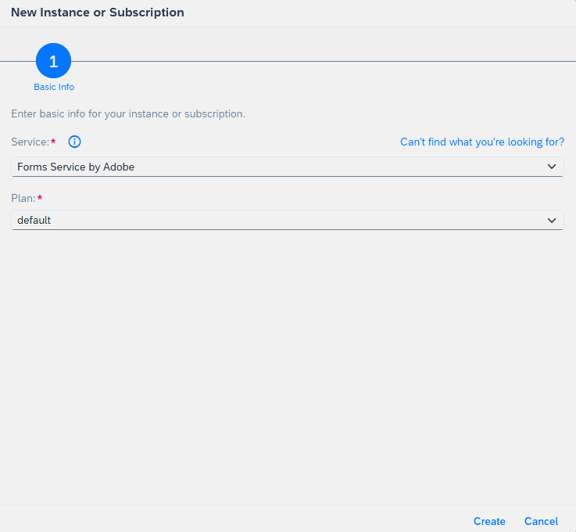Click the "Enter basic info" description text
576x532 pixels.
(128, 114)
